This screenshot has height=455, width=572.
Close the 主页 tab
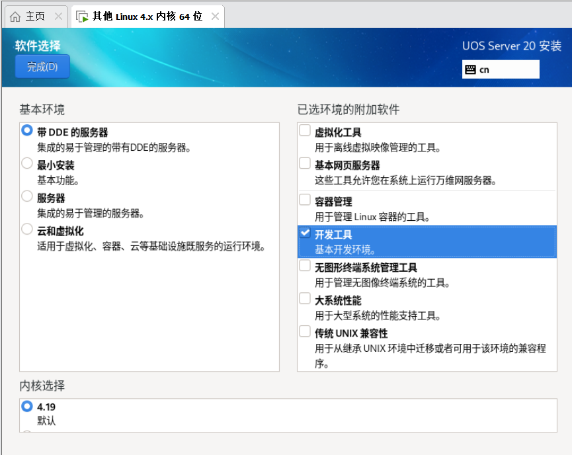click(58, 17)
